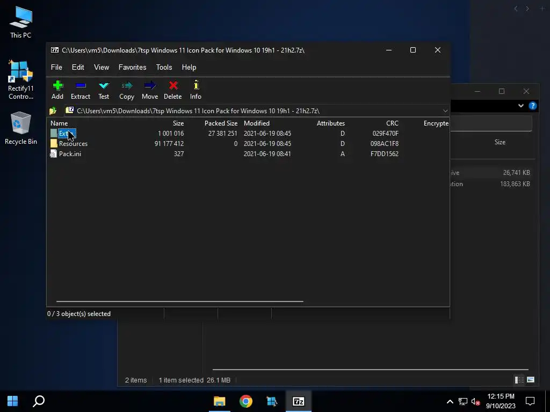Open the Tools menu

tap(164, 67)
